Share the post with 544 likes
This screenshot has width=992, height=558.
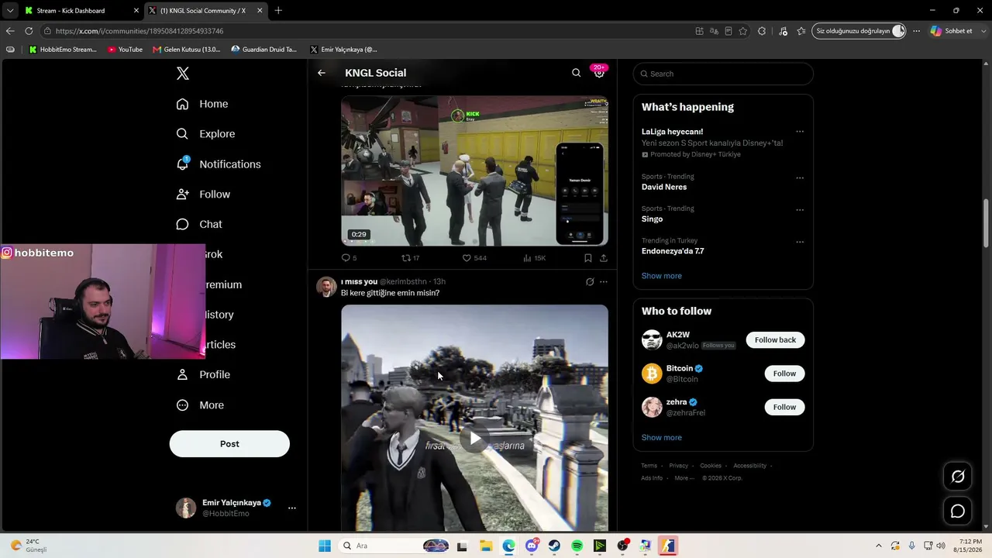pos(604,258)
